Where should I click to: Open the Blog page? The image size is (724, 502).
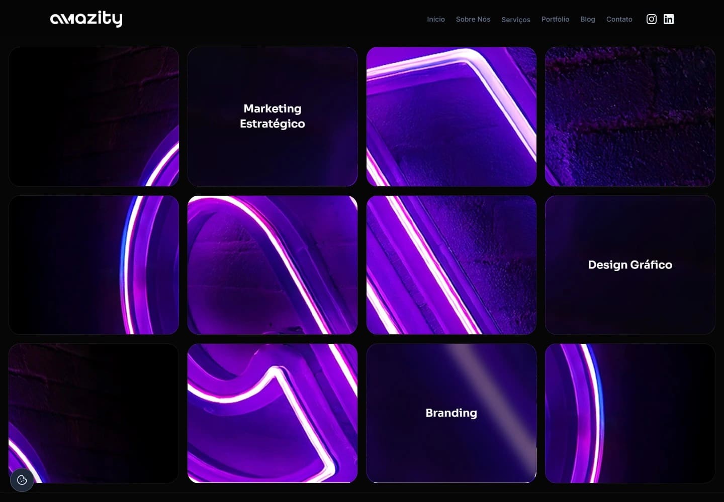(588, 19)
